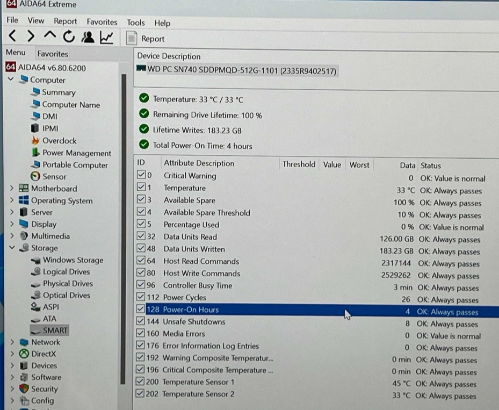Toggle the Power Cycles checkbox
This screenshot has height=410, width=499.
[141, 297]
